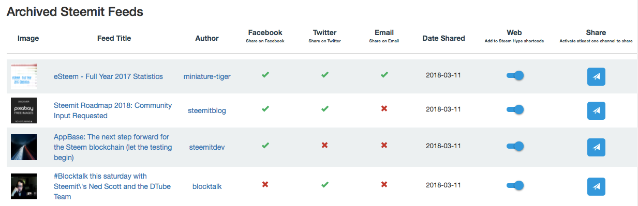Click paper plane share for AppBase row
The width and height of the screenshot is (638, 206).
pyautogui.click(x=596, y=147)
